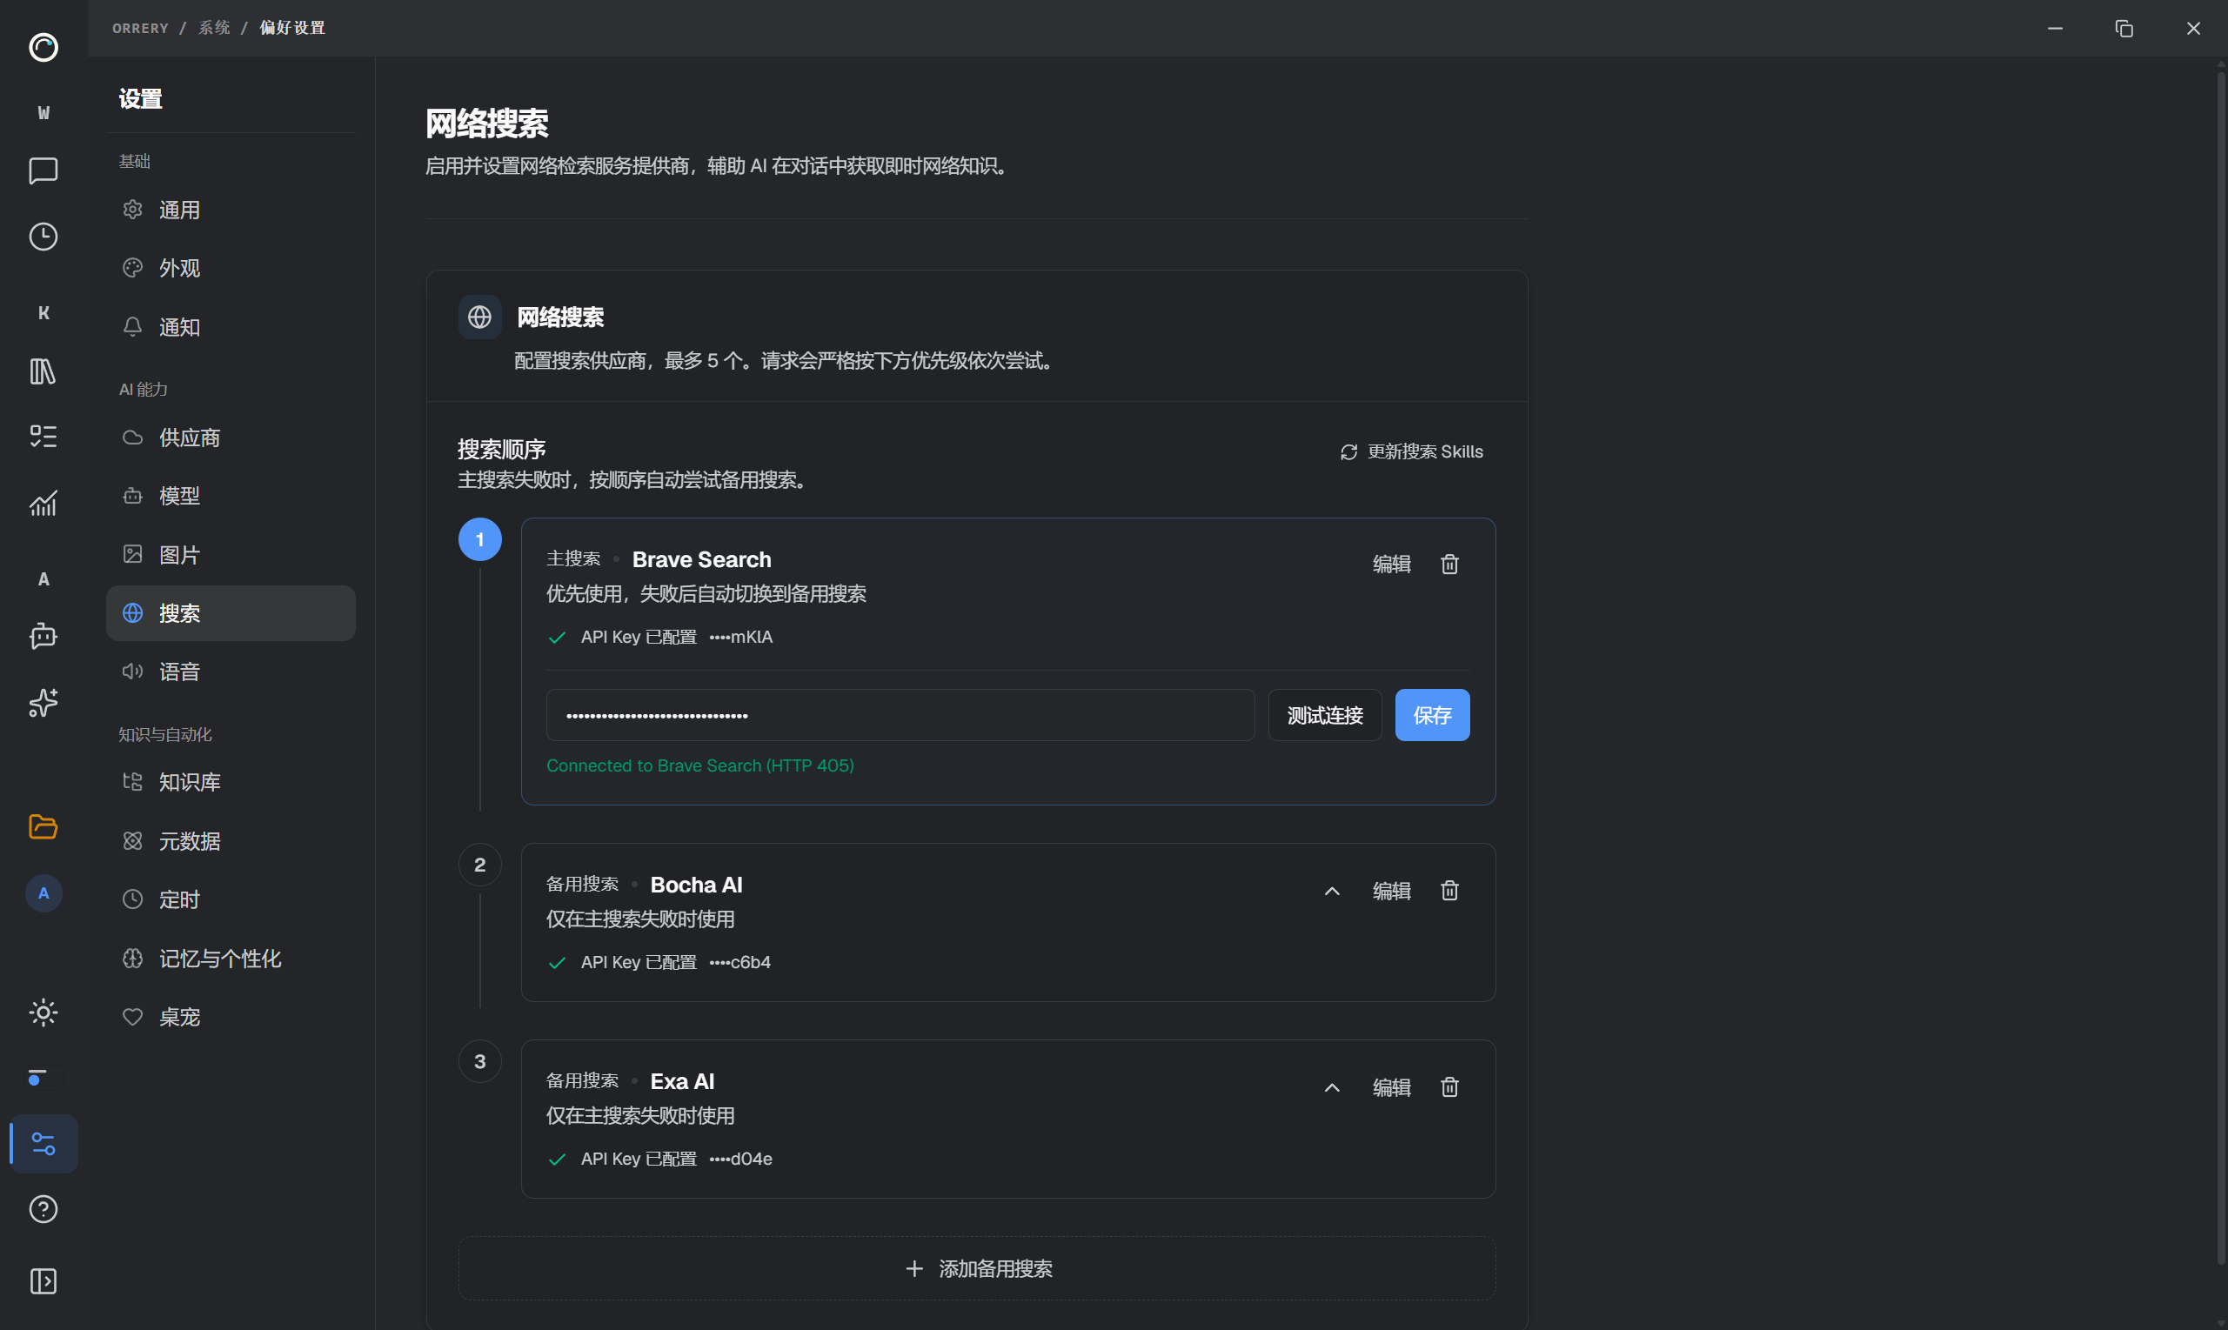Viewport: 2228px width, 1330px height.
Task: Click the 系统 breadcrumb
Action: pyautogui.click(x=214, y=28)
